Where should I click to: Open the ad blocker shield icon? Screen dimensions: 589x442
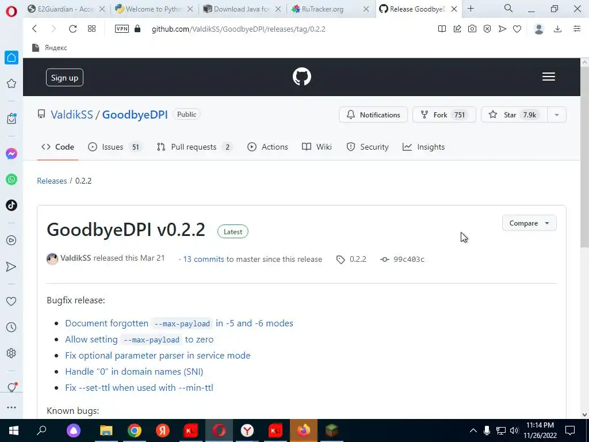[487, 29]
